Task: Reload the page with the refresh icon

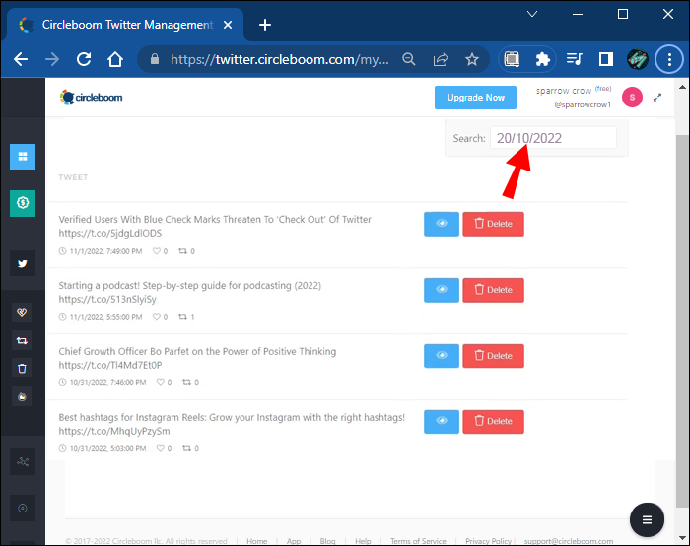Action: pos(84,59)
